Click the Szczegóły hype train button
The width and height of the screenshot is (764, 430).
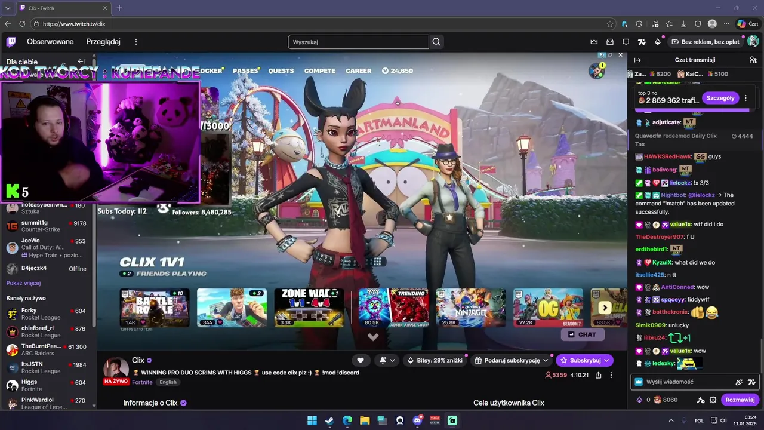tap(720, 98)
